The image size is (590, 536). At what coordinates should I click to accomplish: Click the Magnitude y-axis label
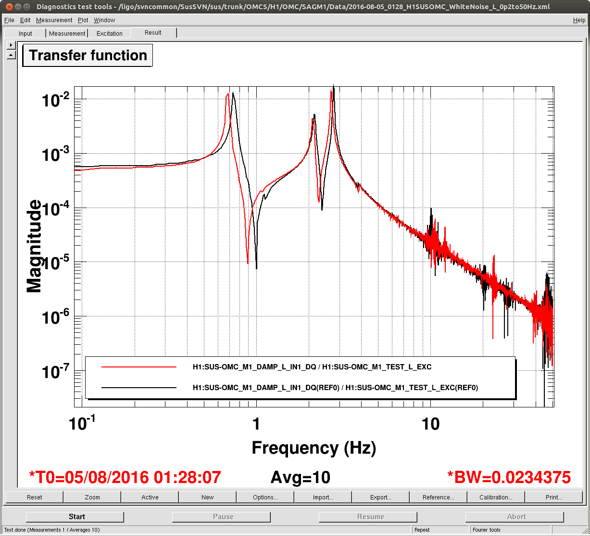click(35, 247)
